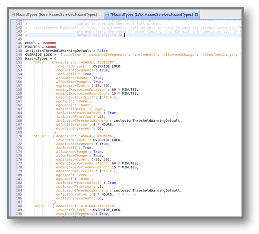This screenshot has width=259, height=234.
Task: Click inclusionThresholdWarningDefault value on line 166
Action: [x=147, y=121]
